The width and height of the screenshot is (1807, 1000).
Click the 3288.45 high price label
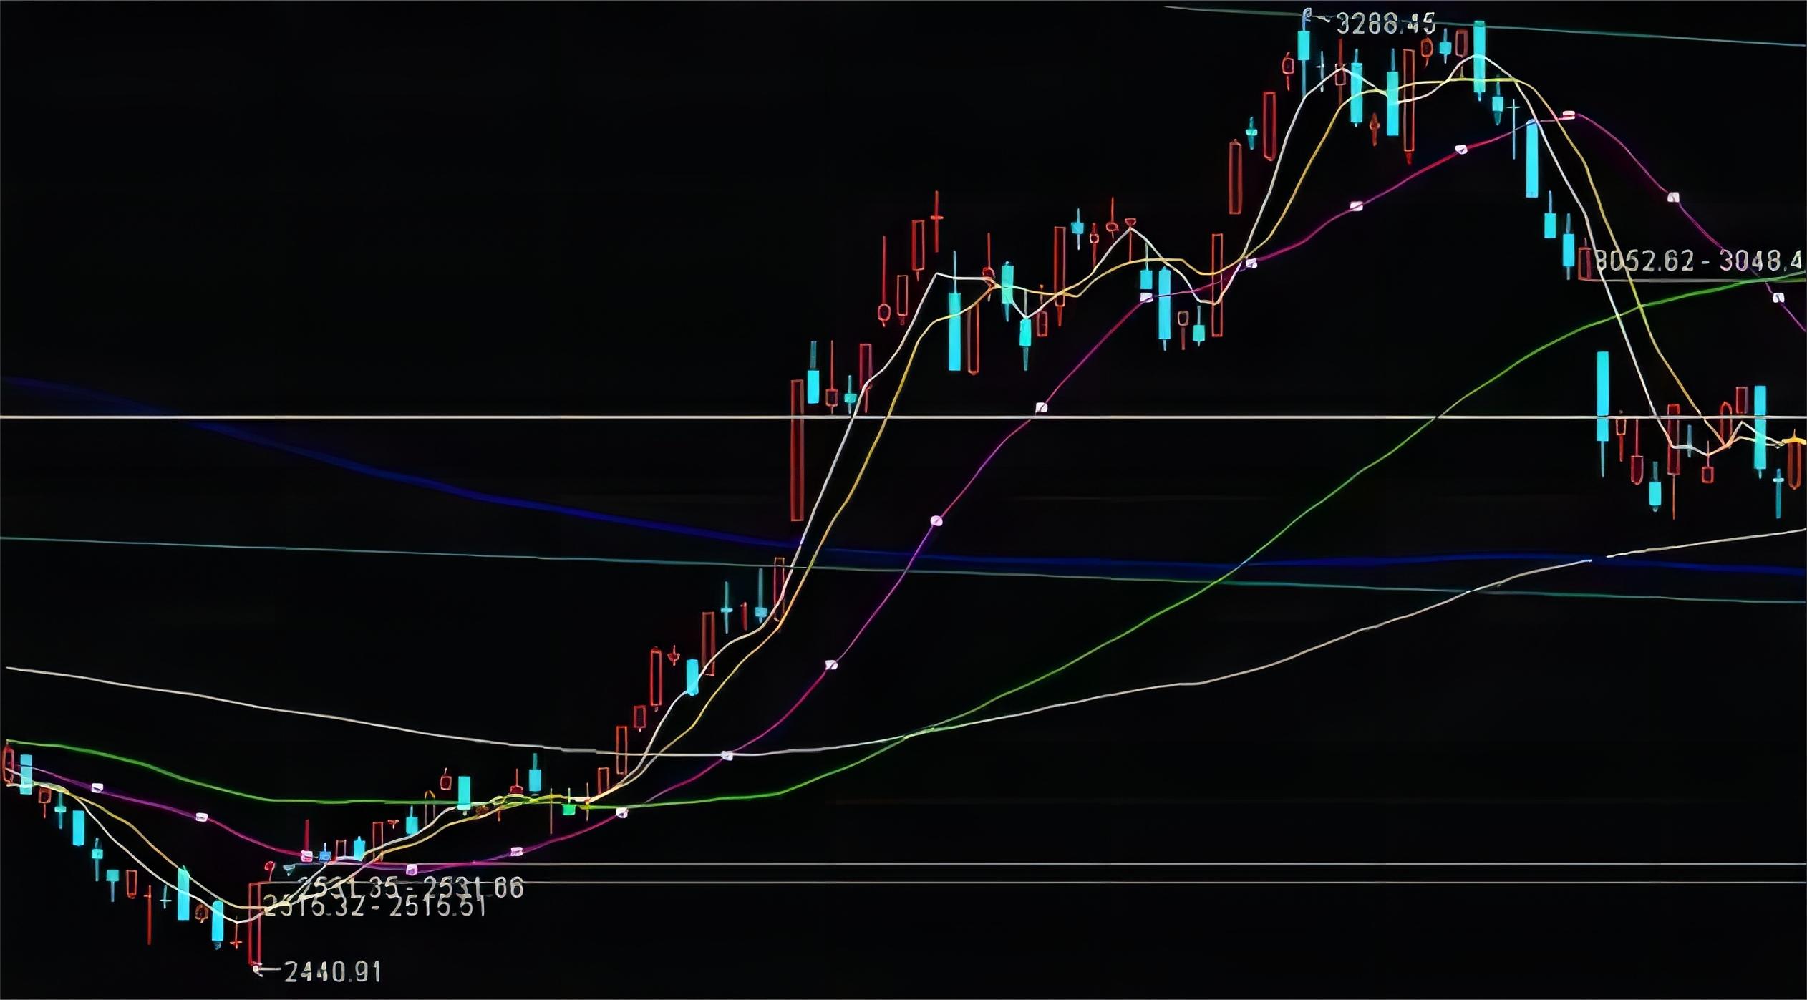[1385, 24]
